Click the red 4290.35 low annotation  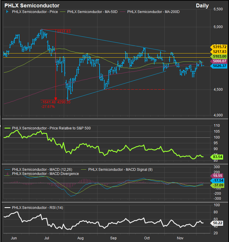pos(64,102)
